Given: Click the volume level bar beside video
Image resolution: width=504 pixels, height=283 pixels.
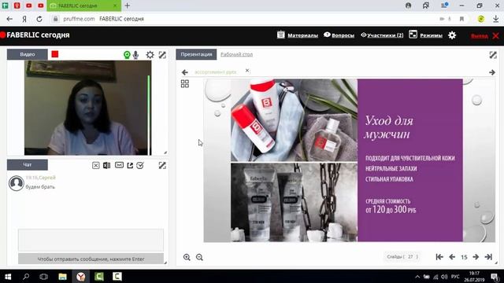Looking at the screenshot, I should click(x=149, y=115).
